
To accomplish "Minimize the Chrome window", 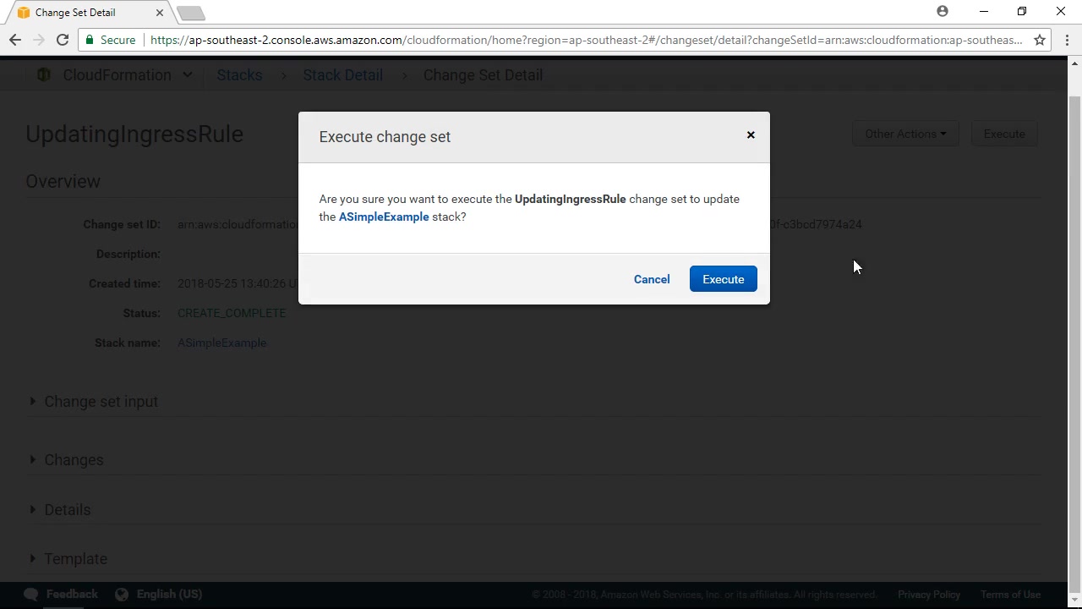I will 983,12.
